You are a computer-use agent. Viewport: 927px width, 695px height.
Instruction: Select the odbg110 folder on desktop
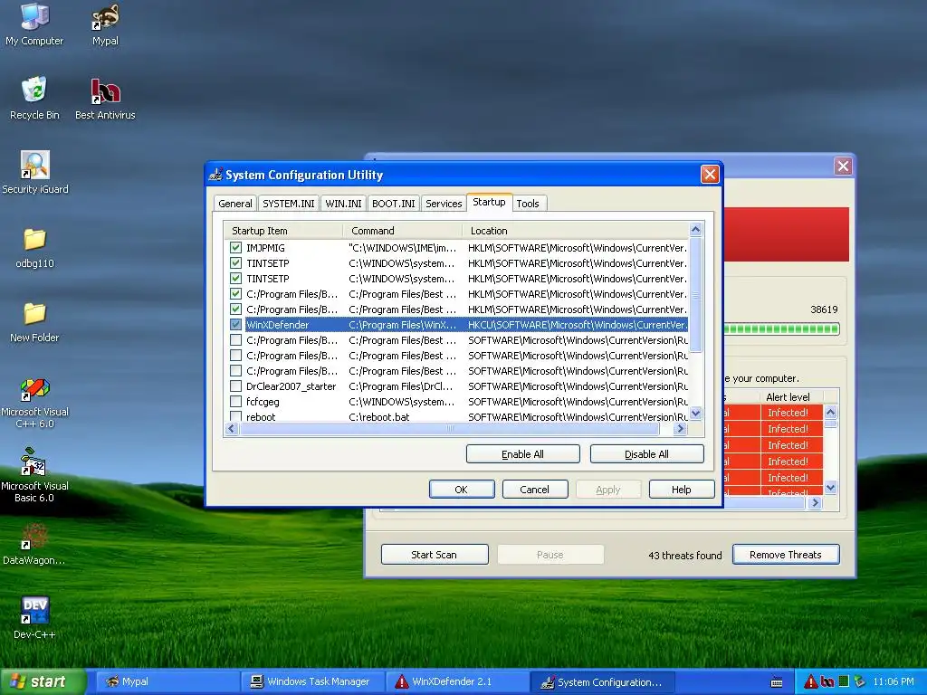point(35,247)
